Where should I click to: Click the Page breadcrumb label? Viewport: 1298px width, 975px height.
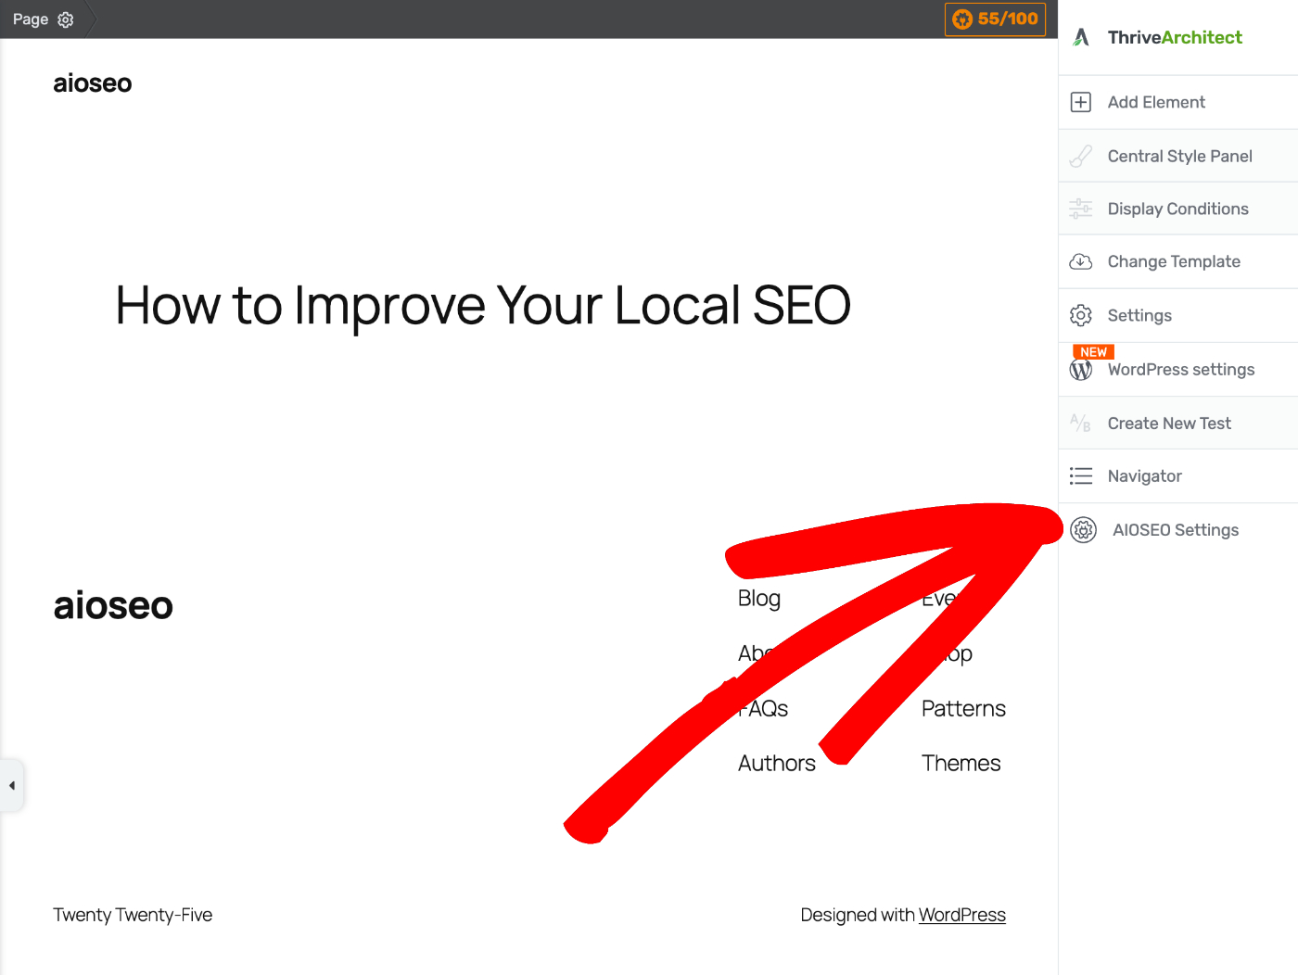tap(31, 19)
